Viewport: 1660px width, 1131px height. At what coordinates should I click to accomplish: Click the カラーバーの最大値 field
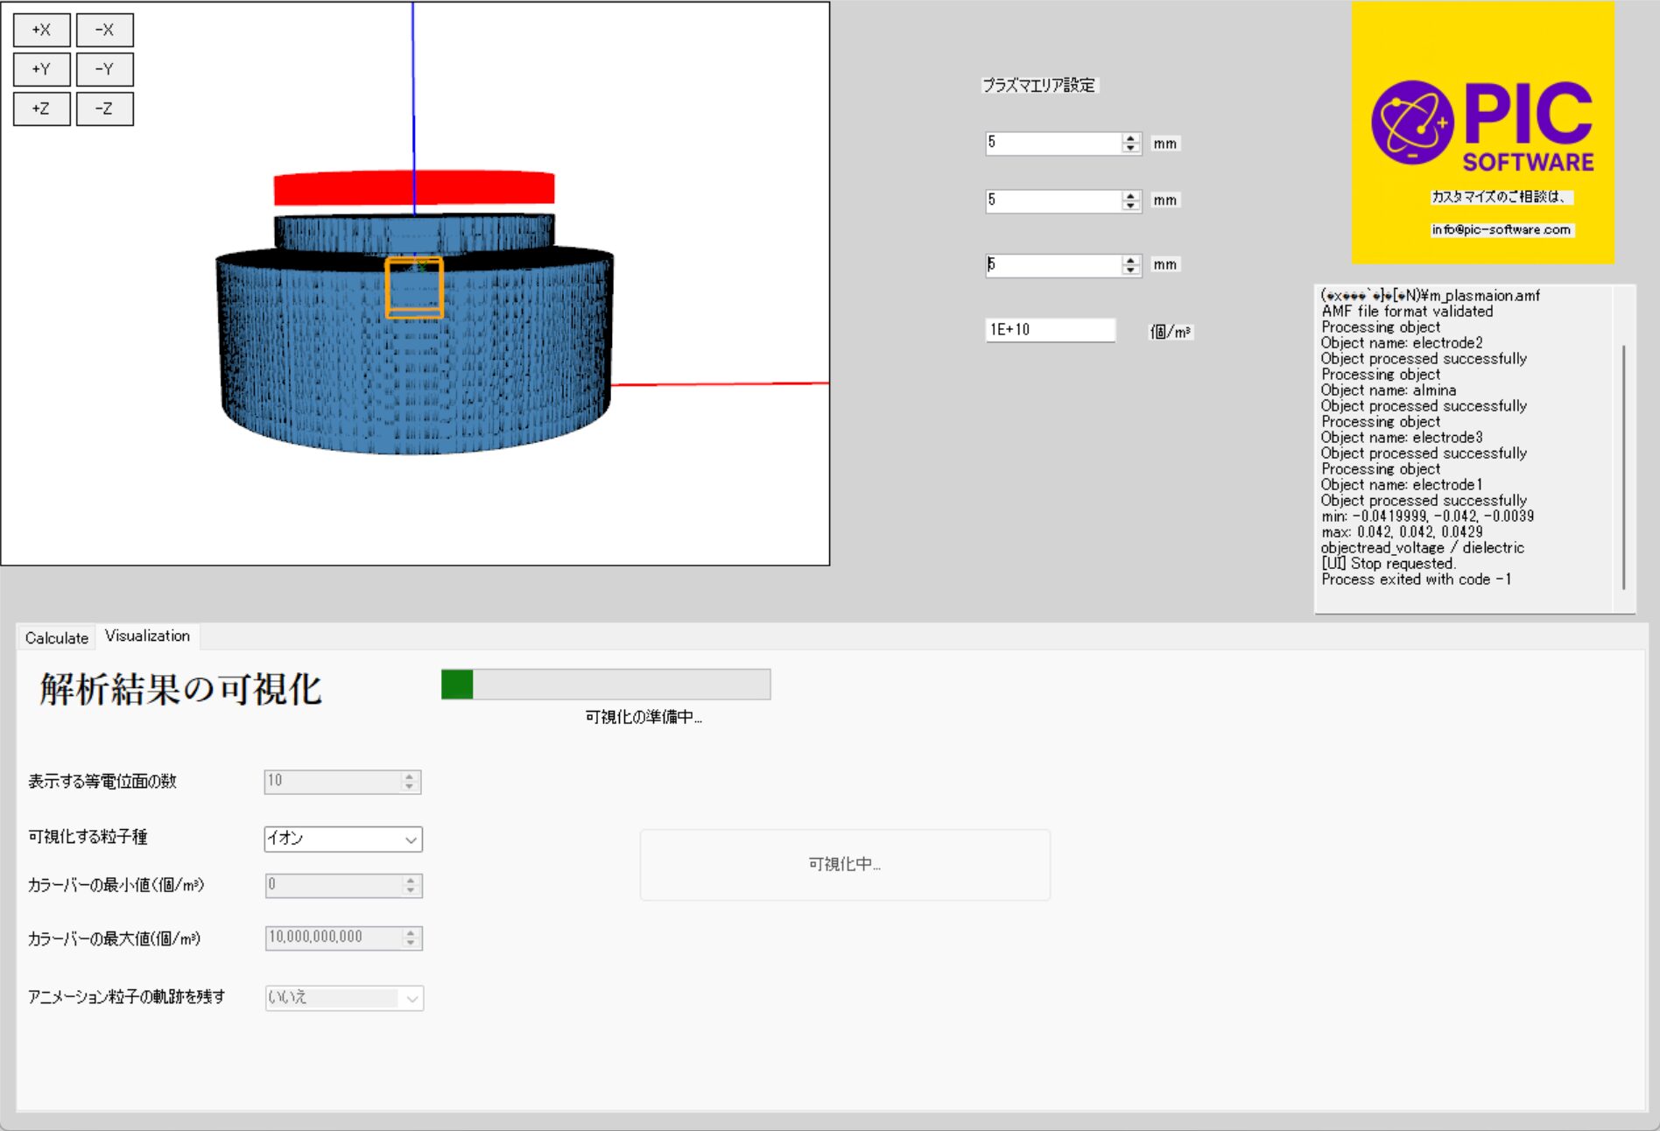pyautogui.click(x=334, y=938)
